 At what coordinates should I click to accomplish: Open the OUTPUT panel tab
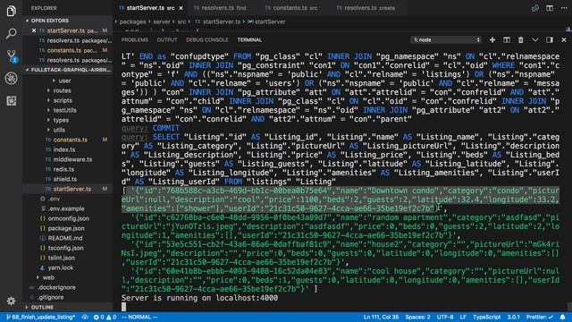167,39
